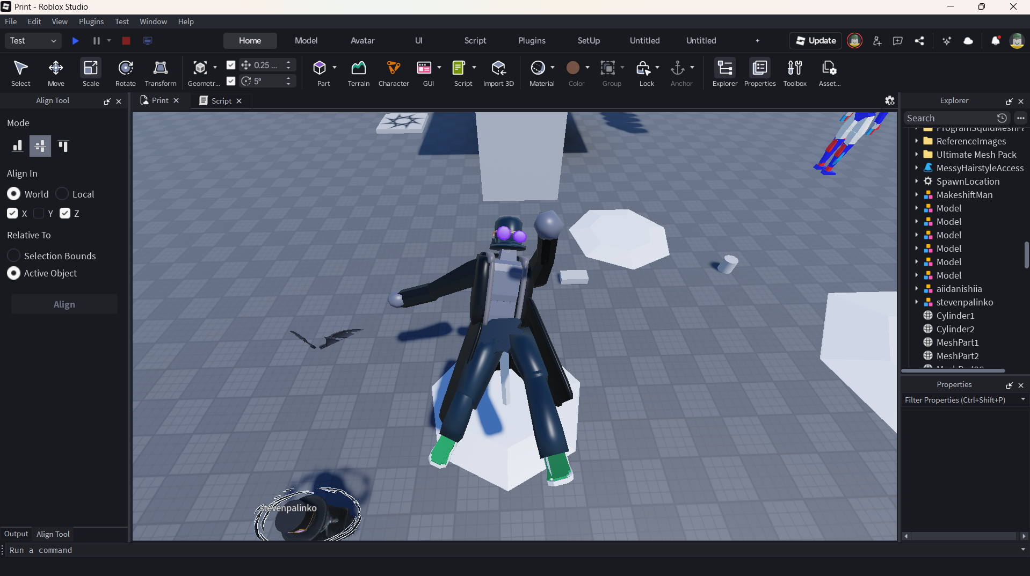The width and height of the screenshot is (1030, 576).
Task: Click the GUI tool icon
Action: [424, 68]
